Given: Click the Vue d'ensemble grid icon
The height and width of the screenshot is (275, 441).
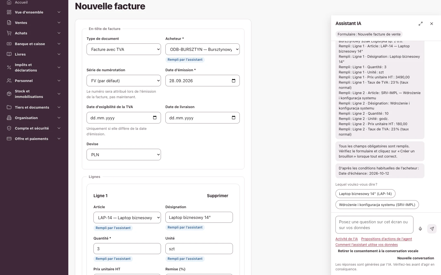Looking at the screenshot, I should (9, 12).
